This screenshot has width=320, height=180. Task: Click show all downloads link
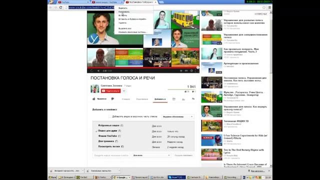[257, 171]
